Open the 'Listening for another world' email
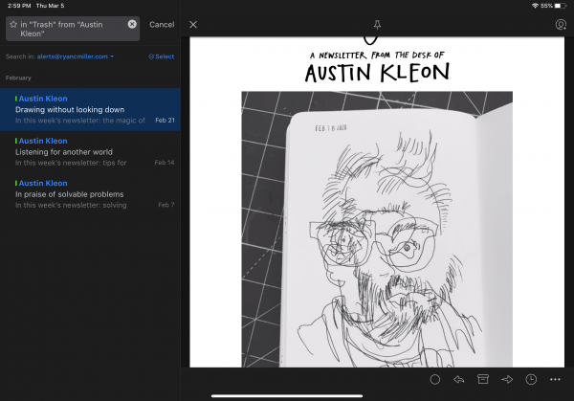The image size is (574, 401). [90, 151]
